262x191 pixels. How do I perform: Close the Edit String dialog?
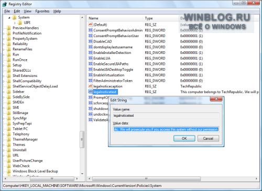[x=216, y=99]
